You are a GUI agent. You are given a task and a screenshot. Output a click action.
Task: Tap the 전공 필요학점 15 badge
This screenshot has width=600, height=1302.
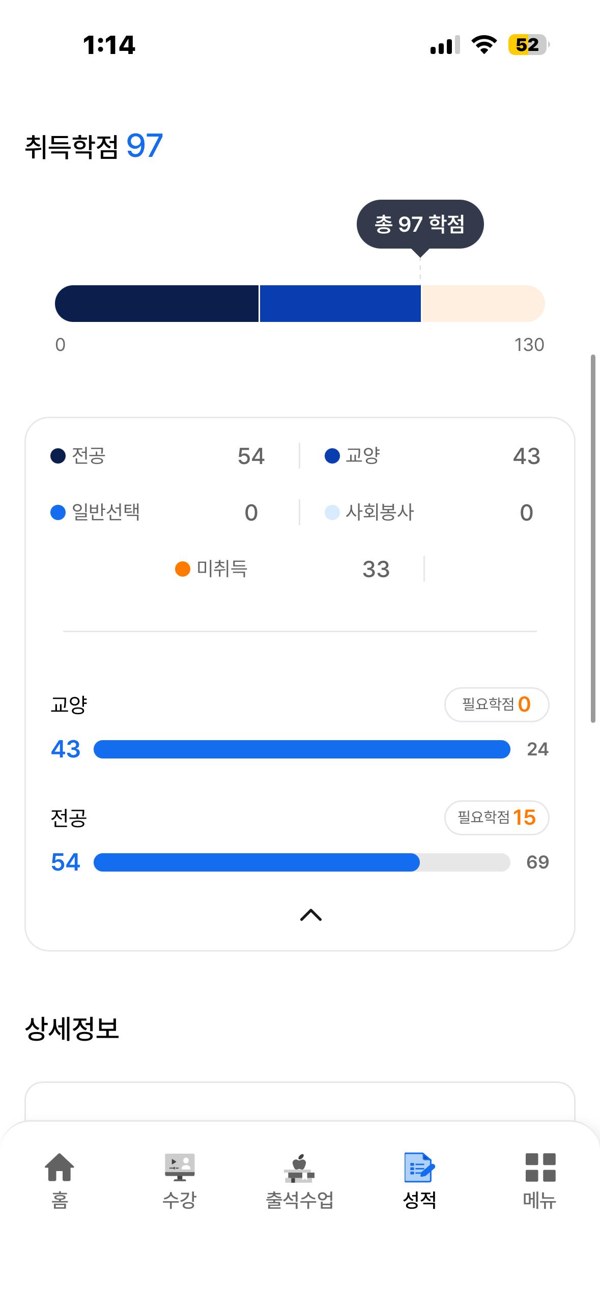point(497,818)
